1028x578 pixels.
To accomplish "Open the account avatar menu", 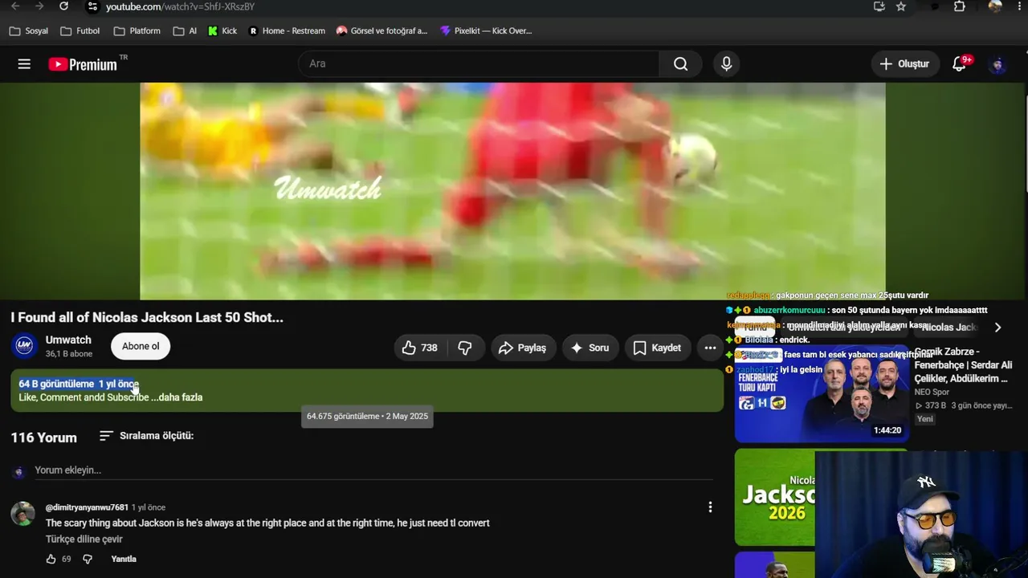I will tap(997, 64).
